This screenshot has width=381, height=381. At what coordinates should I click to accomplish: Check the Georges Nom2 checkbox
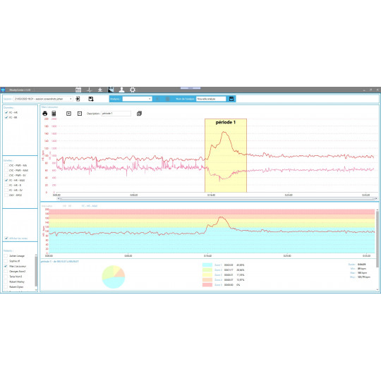pos(6,272)
